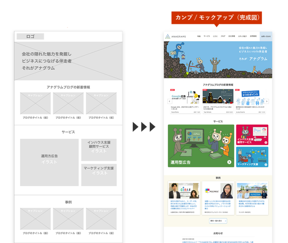288x243 pixels.
Task: Click the 運用方広告 イラスト wireframe placeholder
Action: tap(49, 159)
